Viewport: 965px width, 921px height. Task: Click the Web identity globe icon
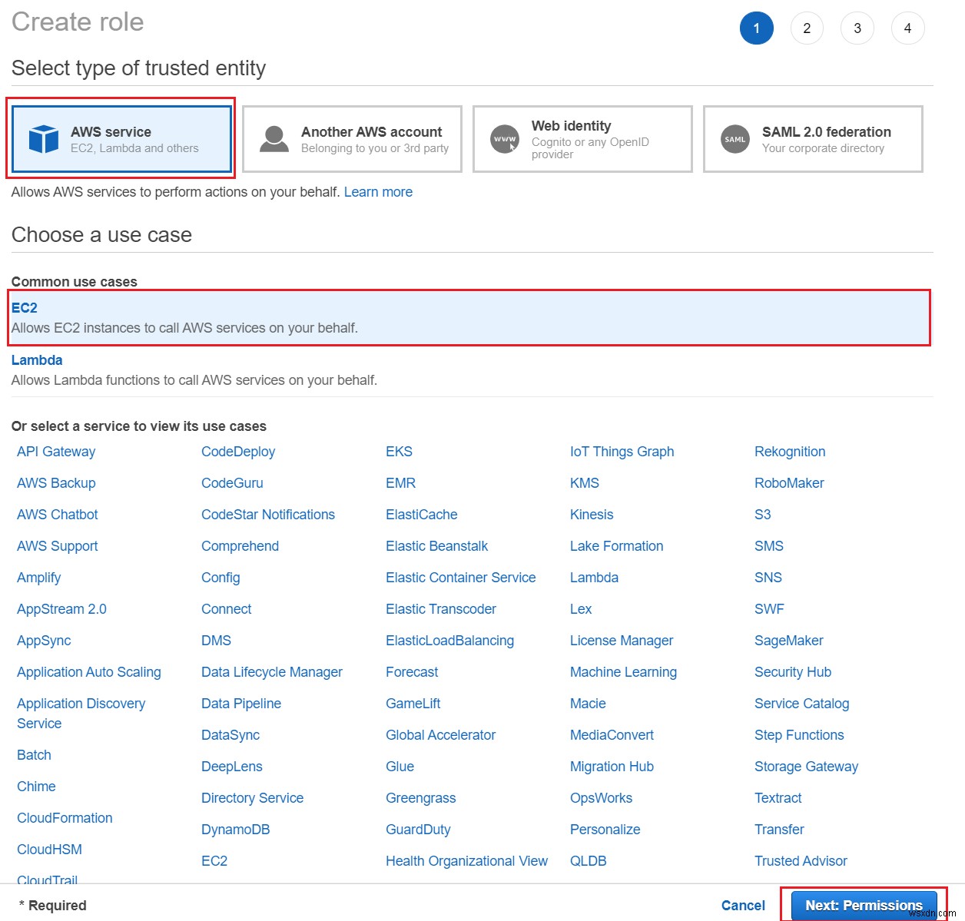tap(505, 139)
